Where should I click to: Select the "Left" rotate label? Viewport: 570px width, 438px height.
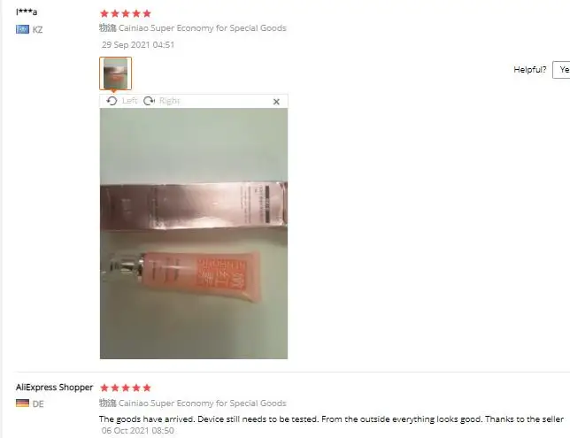pyautogui.click(x=129, y=101)
